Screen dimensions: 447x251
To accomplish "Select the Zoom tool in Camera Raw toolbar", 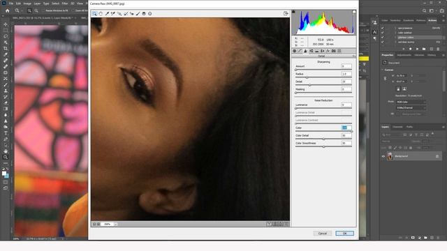I will 95,14.
